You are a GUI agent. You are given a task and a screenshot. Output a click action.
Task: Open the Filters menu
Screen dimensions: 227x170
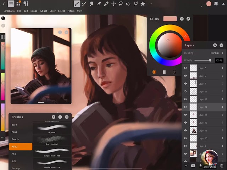[x=71, y=11]
